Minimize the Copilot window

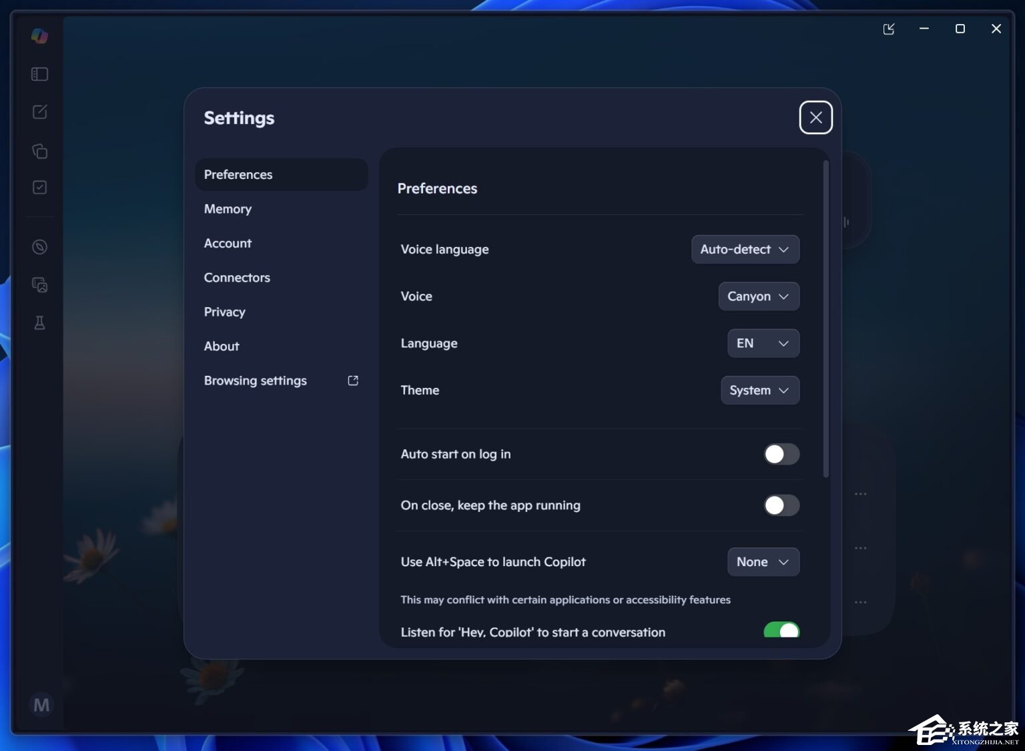click(x=924, y=29)
